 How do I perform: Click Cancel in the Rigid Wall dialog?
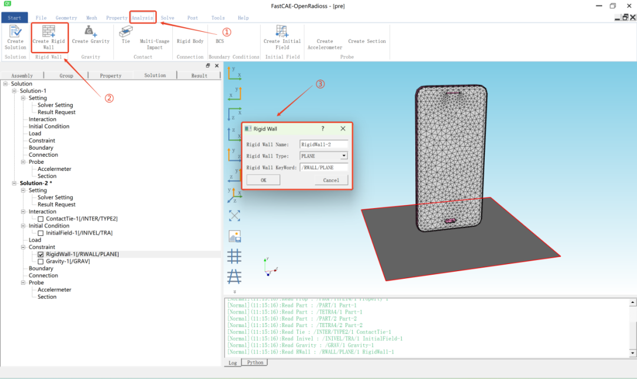(x=331, y=180)
